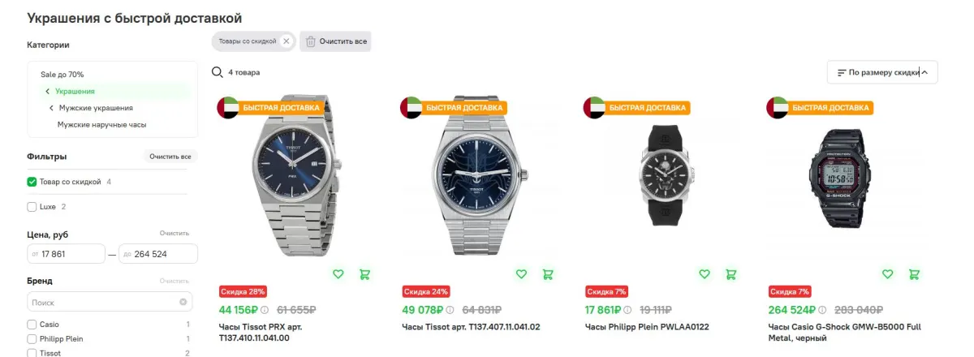Enable the Luxe filter checkbox
Image resolution: width=974 pixels, height=357 pixels.
[32, 207]
